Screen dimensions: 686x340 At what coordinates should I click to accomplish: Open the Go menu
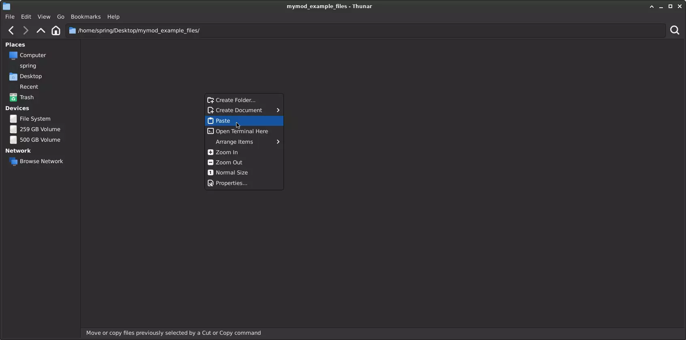pyautogui.click(x=61, y=17)
